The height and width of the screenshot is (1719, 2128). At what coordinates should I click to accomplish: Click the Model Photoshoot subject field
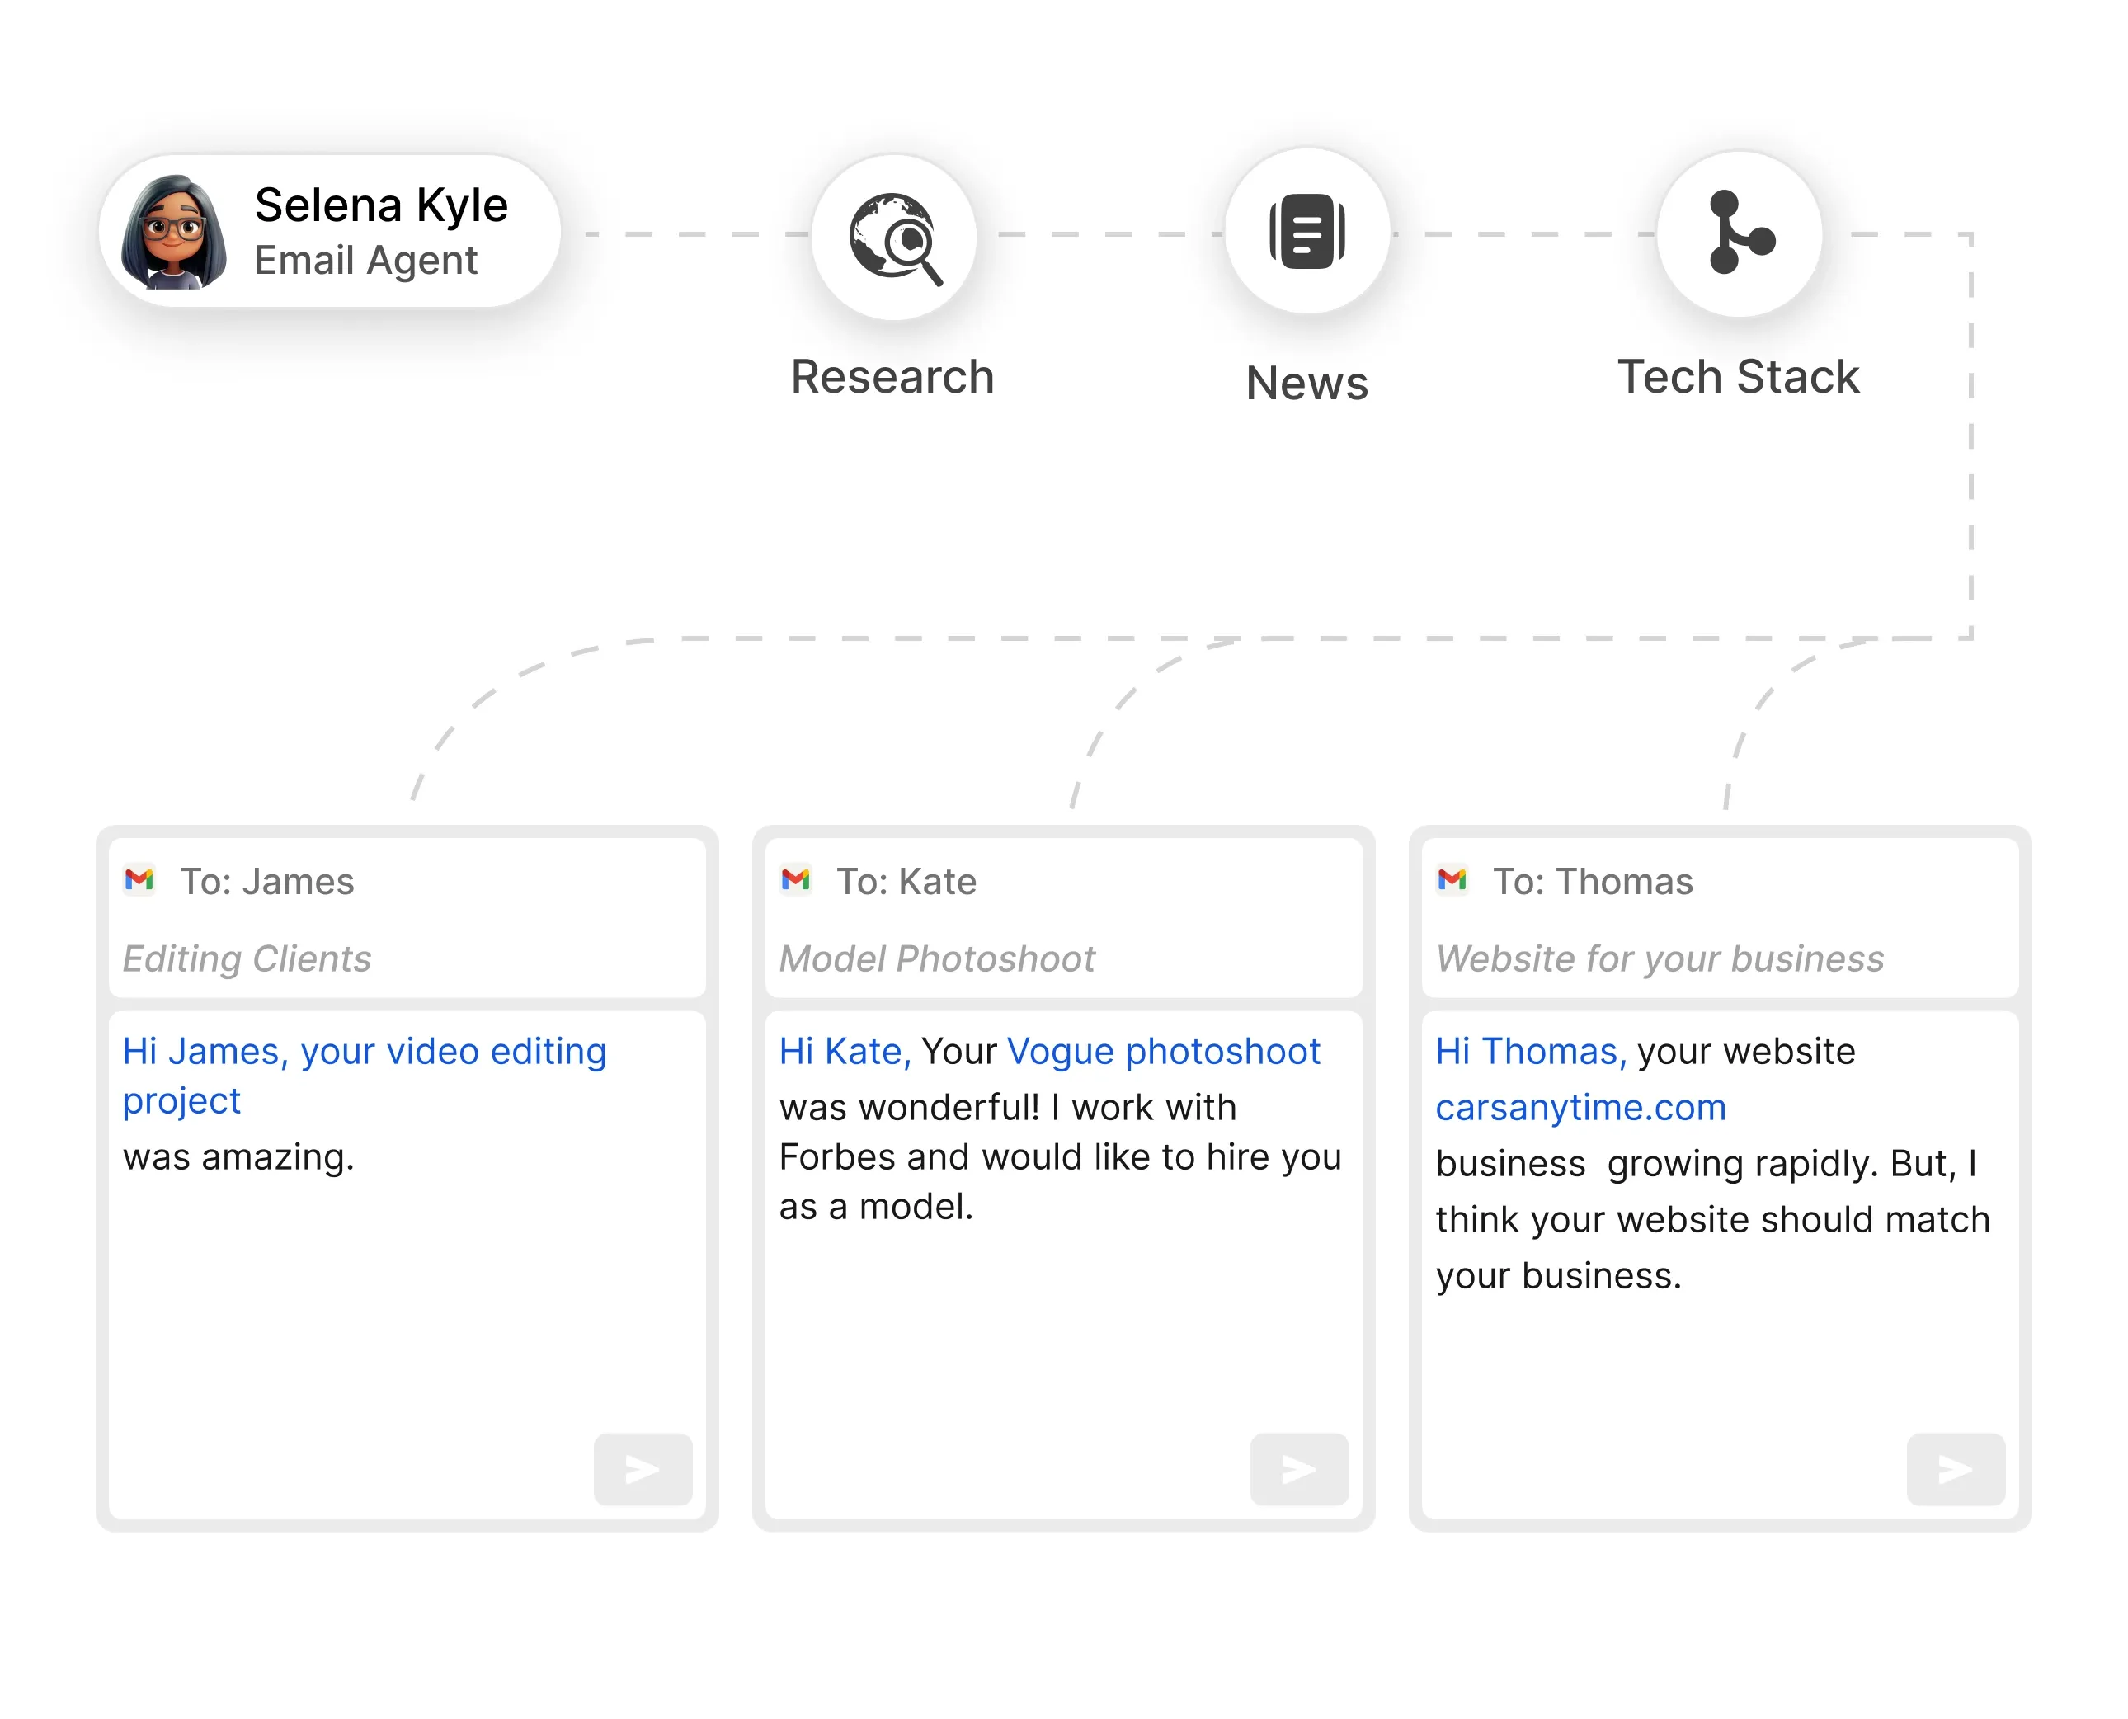click(x=937, y=958)
